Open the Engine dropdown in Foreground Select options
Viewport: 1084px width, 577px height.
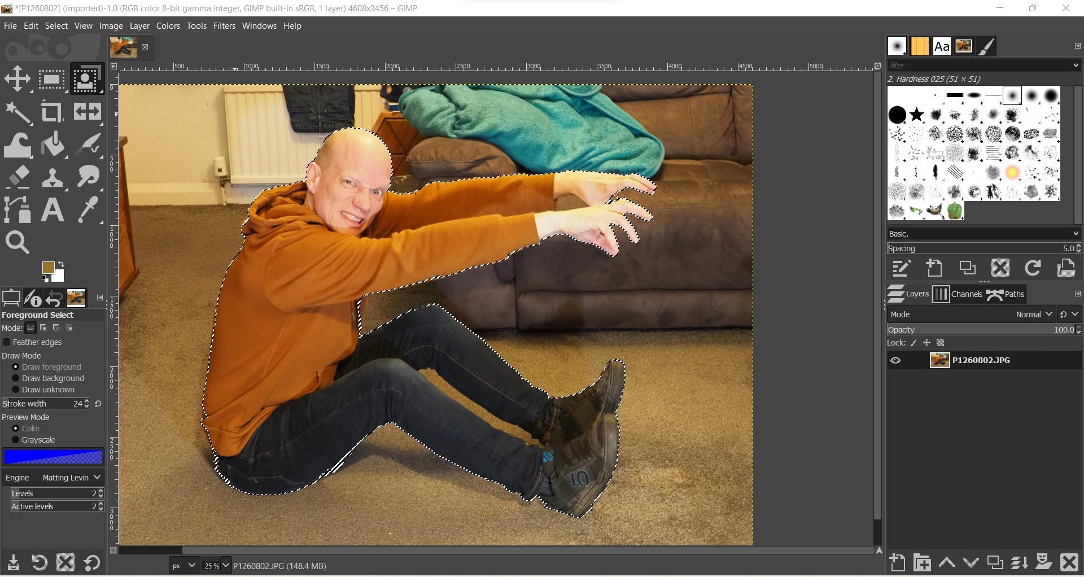(x=71, y=477)
